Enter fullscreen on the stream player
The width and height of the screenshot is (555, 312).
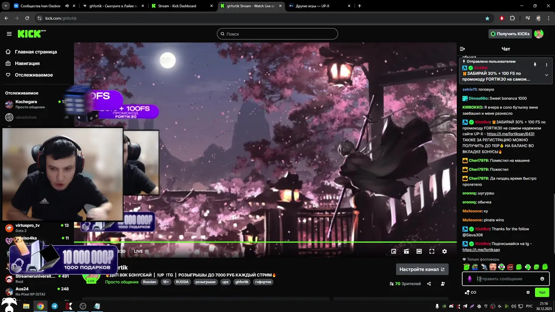[432, 251]
